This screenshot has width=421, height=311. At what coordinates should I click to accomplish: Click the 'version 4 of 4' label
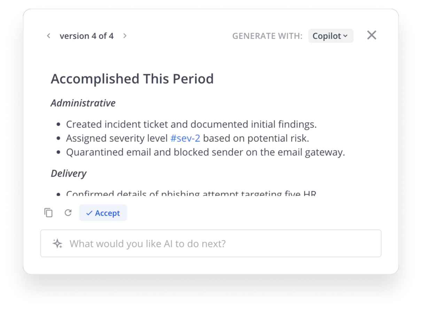click(x=87, y=36)
